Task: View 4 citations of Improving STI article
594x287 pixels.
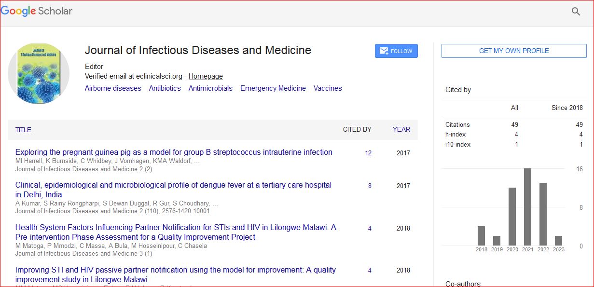Action: [370, 271]
